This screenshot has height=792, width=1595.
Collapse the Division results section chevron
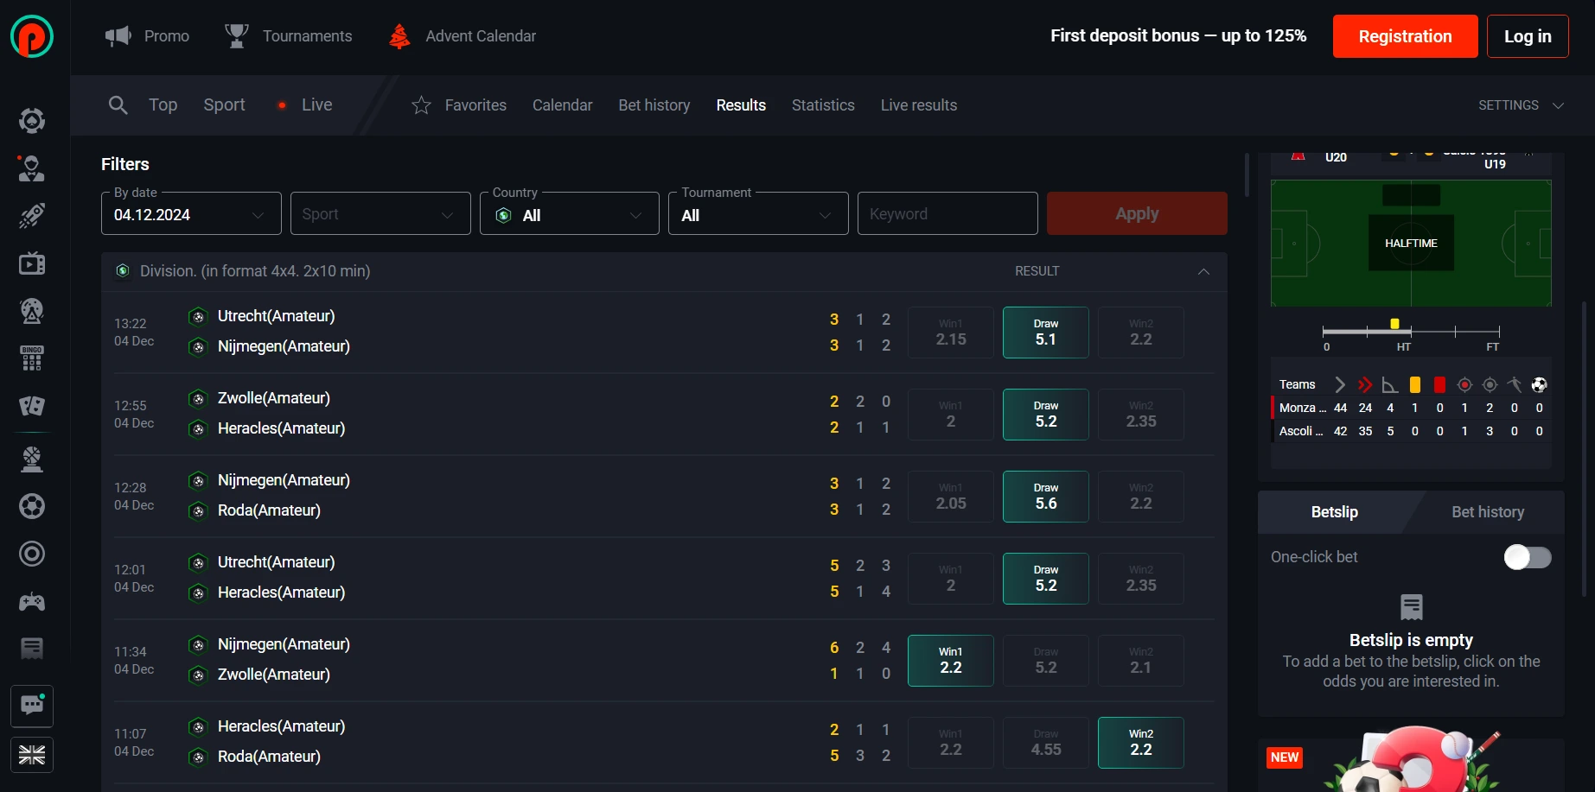tap(1203, 271)
